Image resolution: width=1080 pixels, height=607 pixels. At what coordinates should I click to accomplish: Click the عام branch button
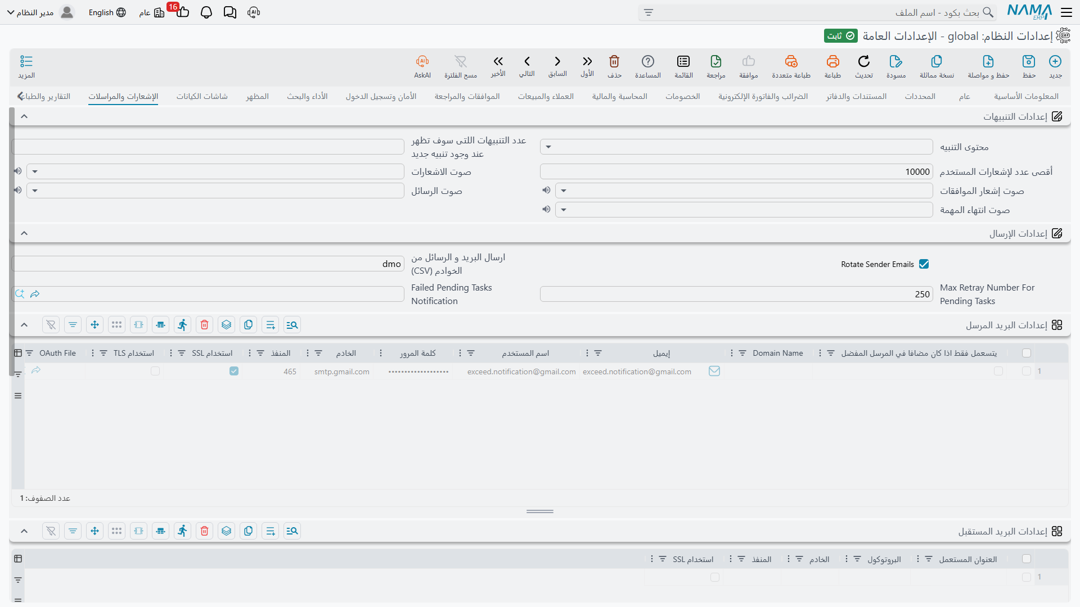click(x=152, y=12)
